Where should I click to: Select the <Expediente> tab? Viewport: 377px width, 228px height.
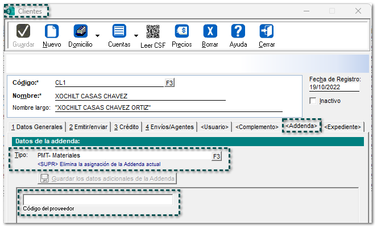click(343, 127)
